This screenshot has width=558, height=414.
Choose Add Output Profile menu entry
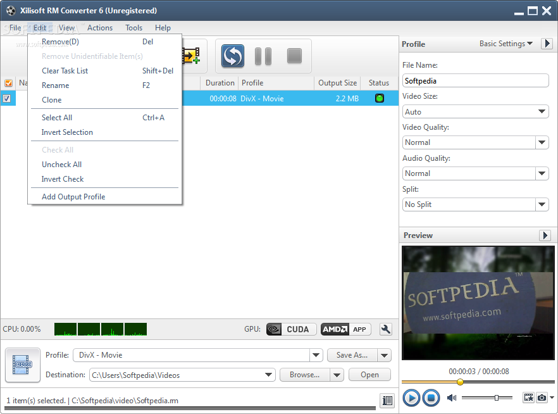(x=104, y=197)
